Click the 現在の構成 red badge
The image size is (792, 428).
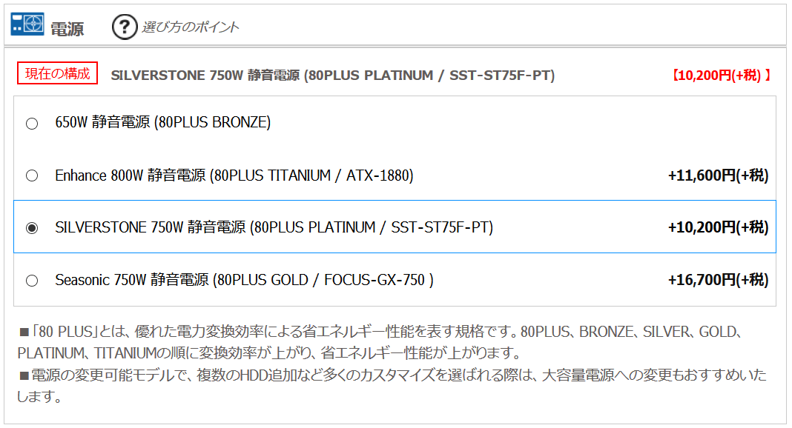click(58, 73)
